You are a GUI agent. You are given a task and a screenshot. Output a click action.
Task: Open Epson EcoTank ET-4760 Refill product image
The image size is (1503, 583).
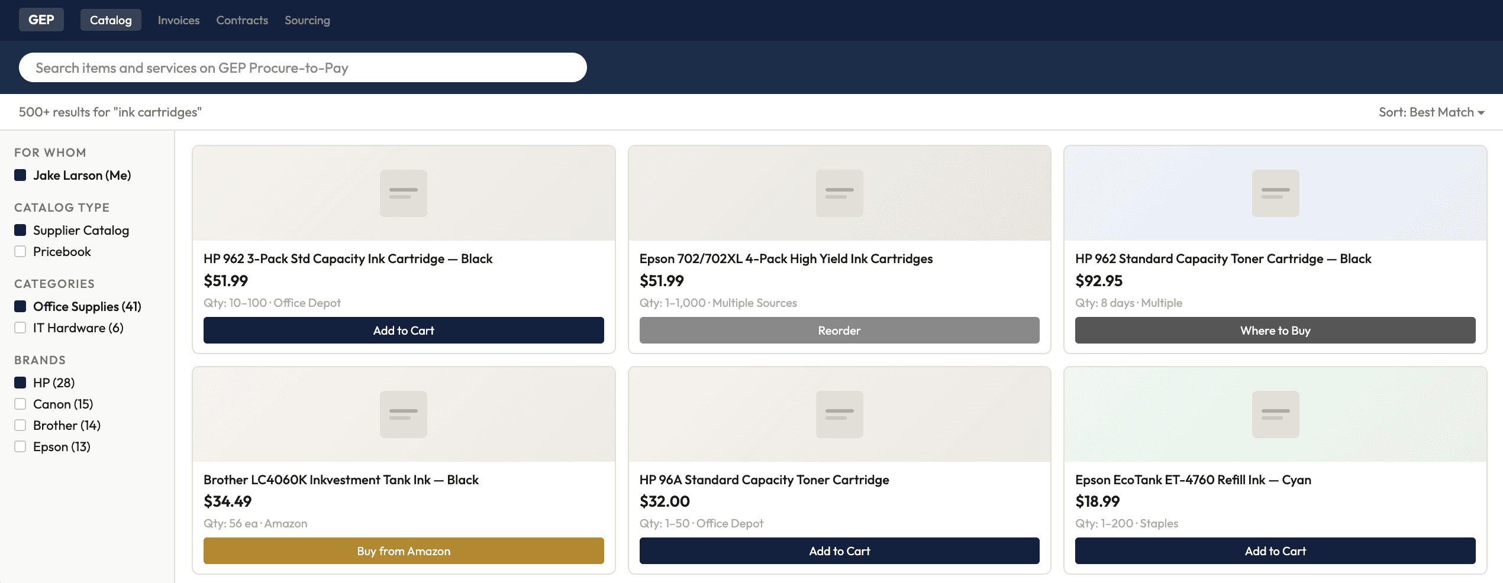pyautogui.click(x=1275, y=414)
